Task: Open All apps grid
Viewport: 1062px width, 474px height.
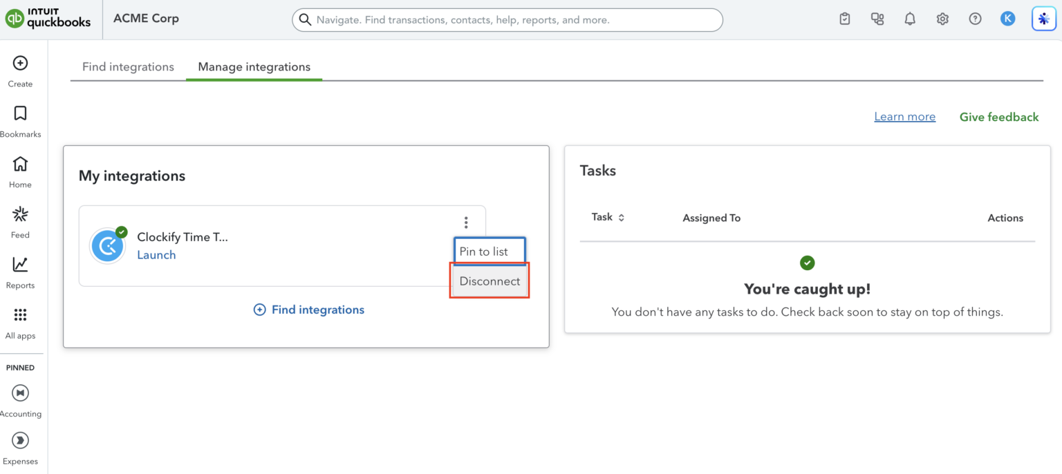Action: click(21, 323)
